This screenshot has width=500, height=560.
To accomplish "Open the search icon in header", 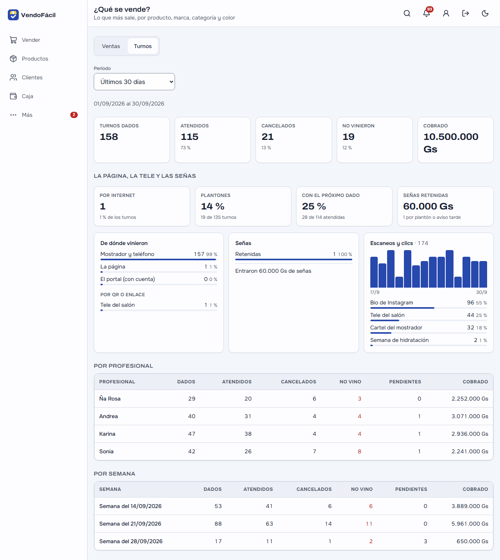I will tap(407, 13).
